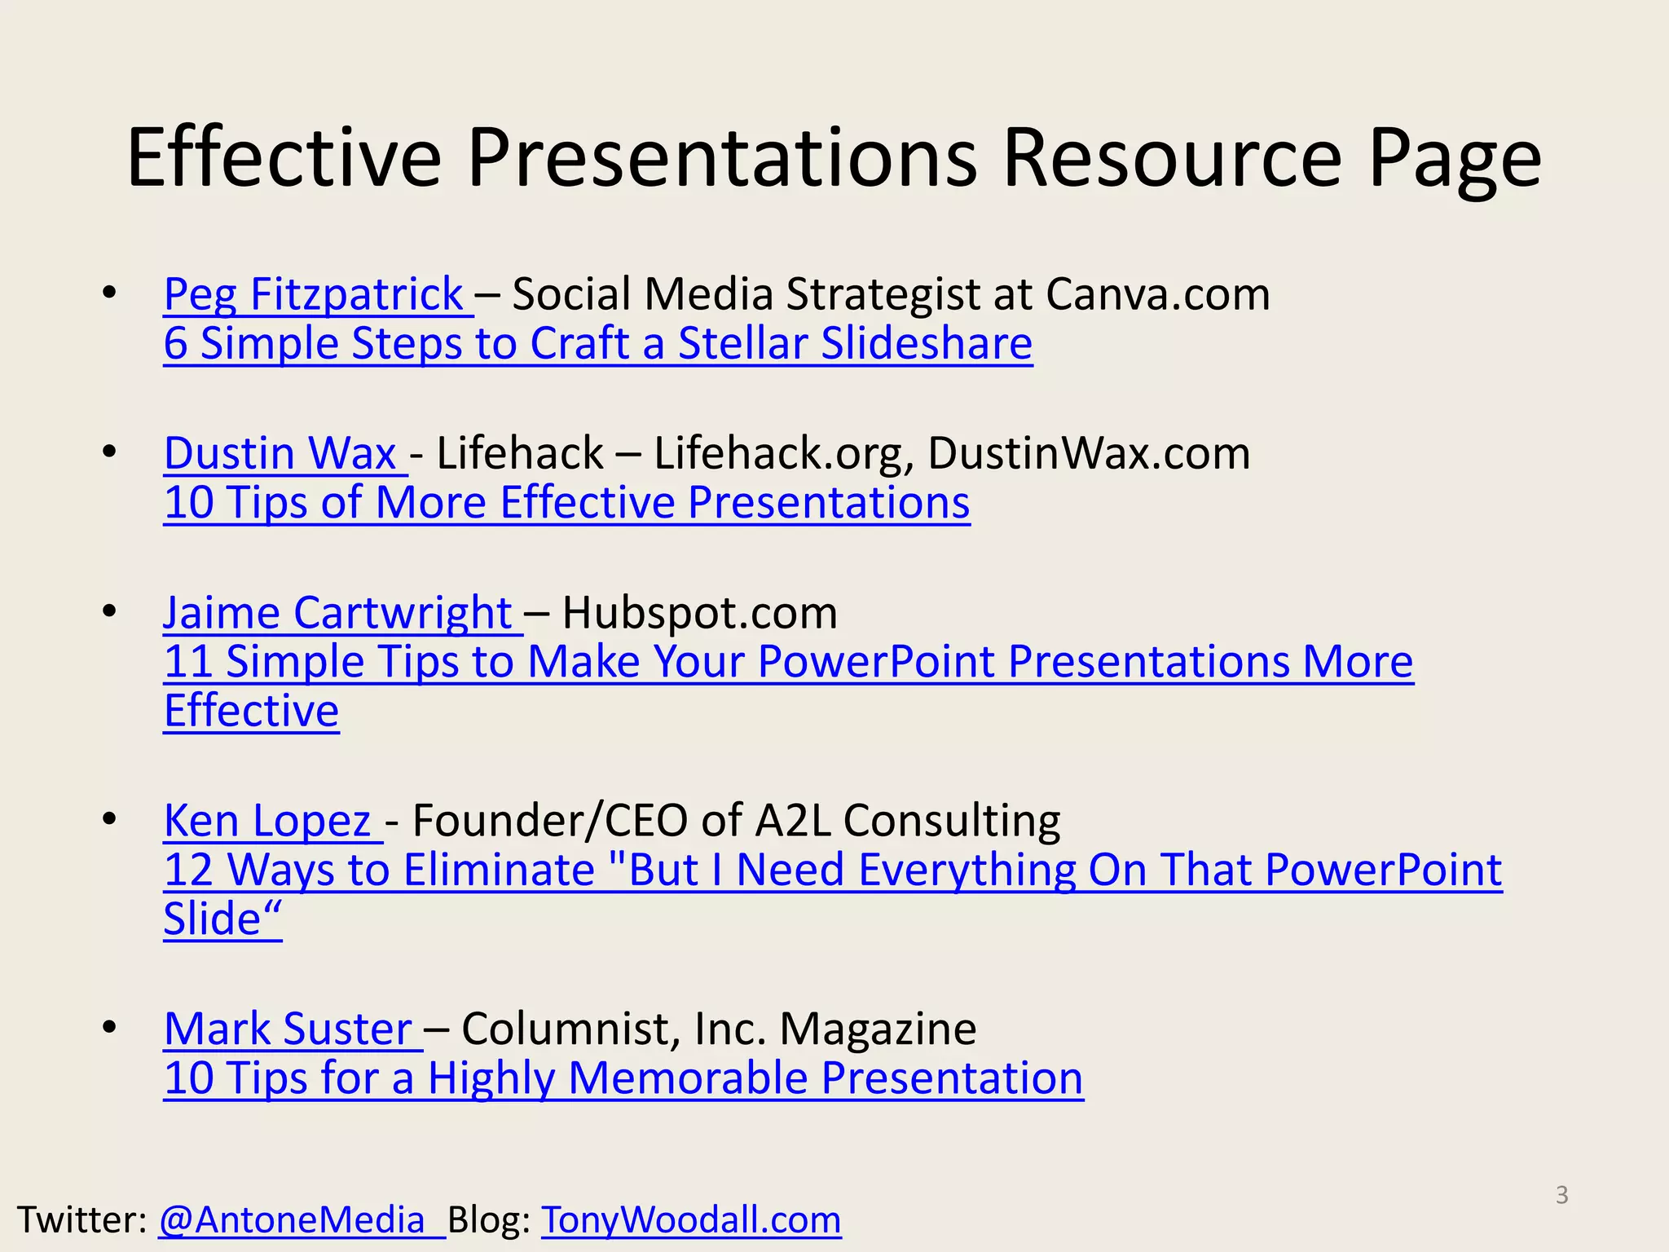Follow the Jaime Cartwright link
This screenshot has height=1252, width=1669.
(343, 612)
